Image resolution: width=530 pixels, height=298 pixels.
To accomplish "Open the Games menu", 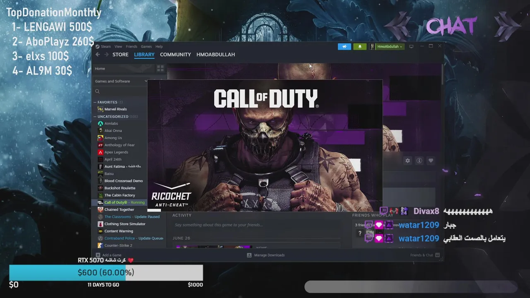I will 146,46.
